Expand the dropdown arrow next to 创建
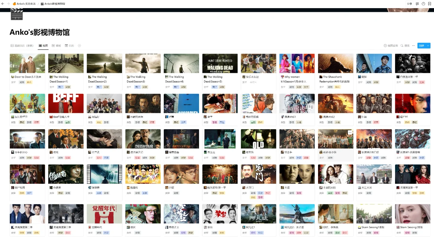 click(428, 45)
